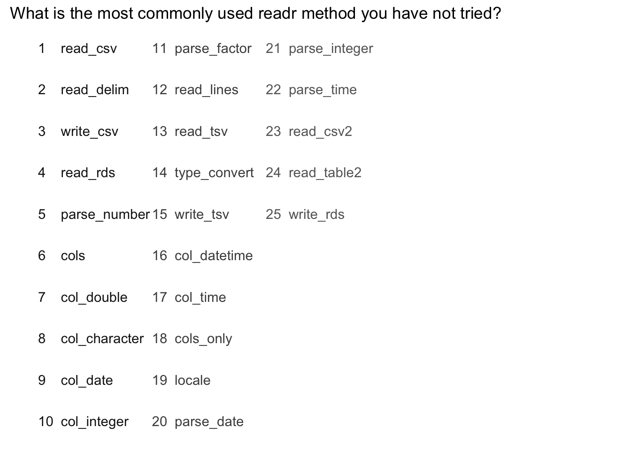The width and height of the screenshot is (631, 450).
Task: Choose the cols option
Action: click(x=73, y=256)
